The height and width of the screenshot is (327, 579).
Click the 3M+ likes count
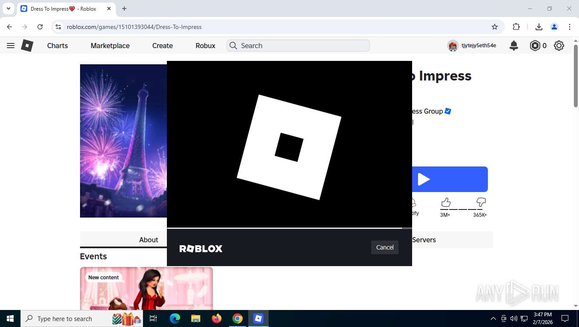click(x=445, y=215)
